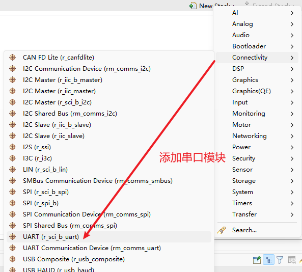Click the UART Communication Device module icon
This screenshot has height=272, width=302.
click(13, 248)
